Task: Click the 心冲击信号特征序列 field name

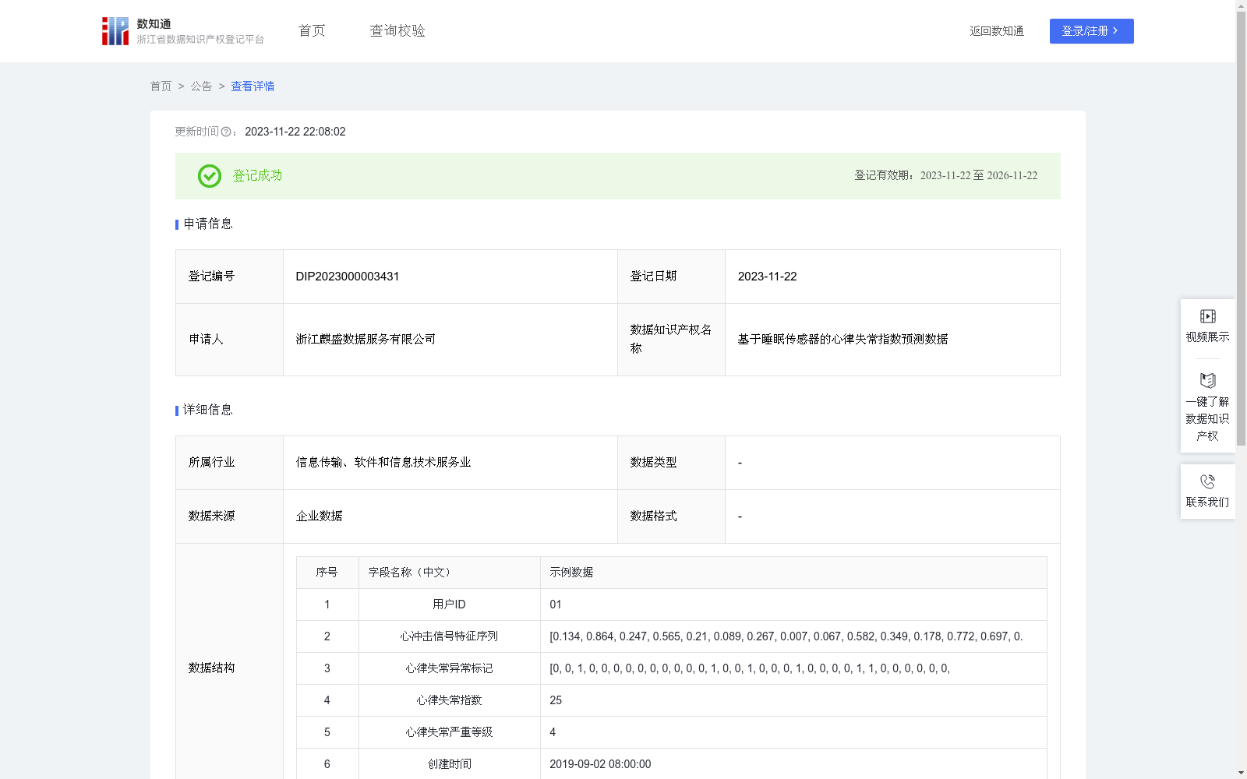Action: tap(449, 636)
